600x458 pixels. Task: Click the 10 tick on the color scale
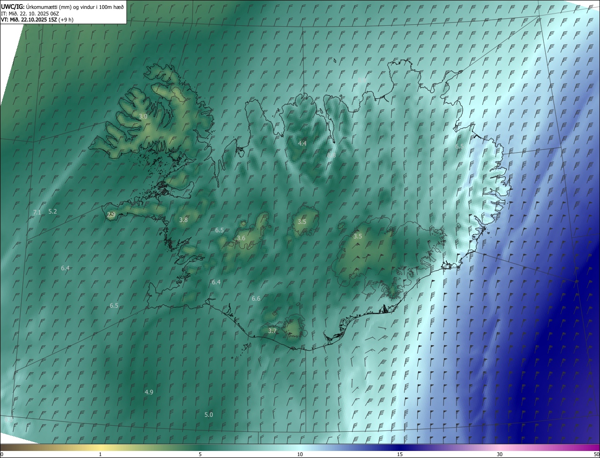(x=300, y=454)
